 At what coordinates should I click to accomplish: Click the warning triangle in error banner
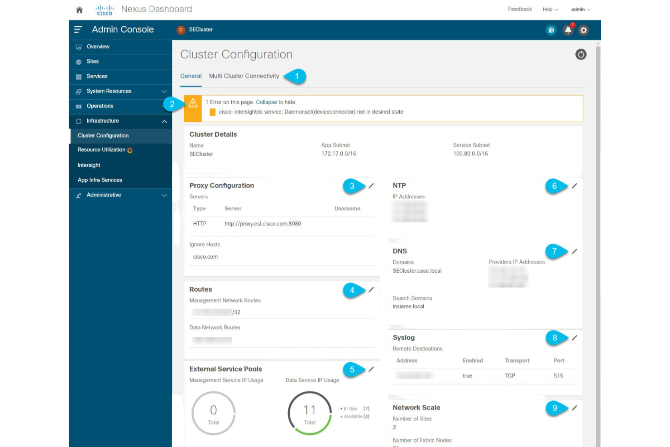pyautogui.click(x=193, y=103)
